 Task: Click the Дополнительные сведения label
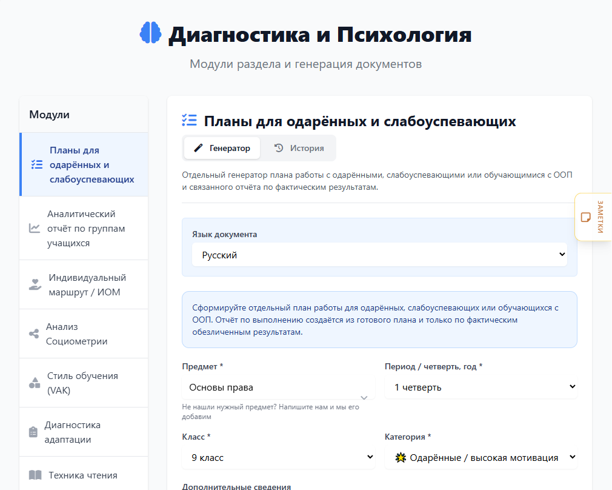click(236, 487)
